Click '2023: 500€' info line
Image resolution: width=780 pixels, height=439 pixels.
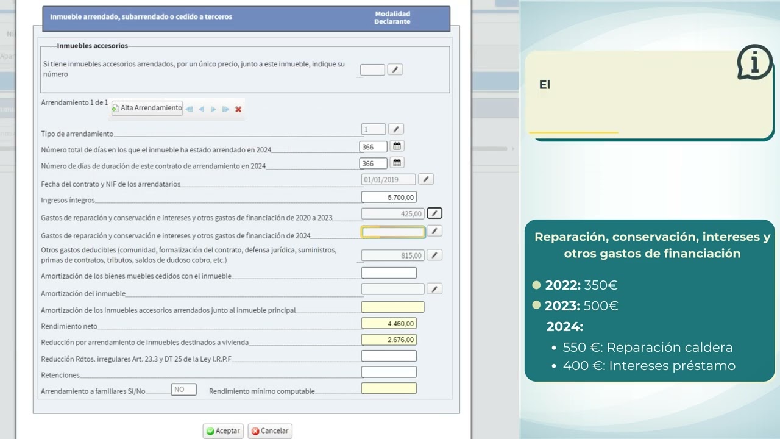[581, 305]
